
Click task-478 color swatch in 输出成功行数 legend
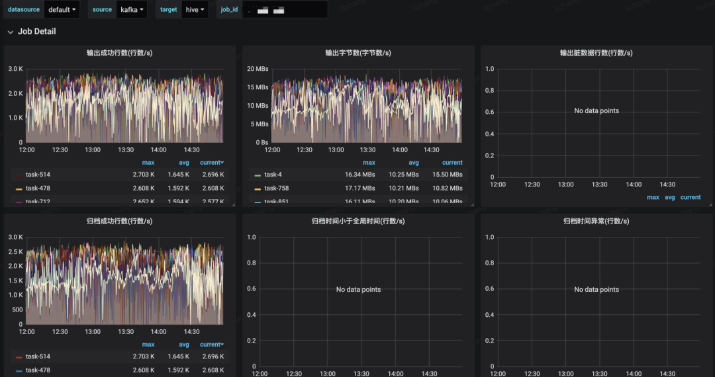[19, 189]
